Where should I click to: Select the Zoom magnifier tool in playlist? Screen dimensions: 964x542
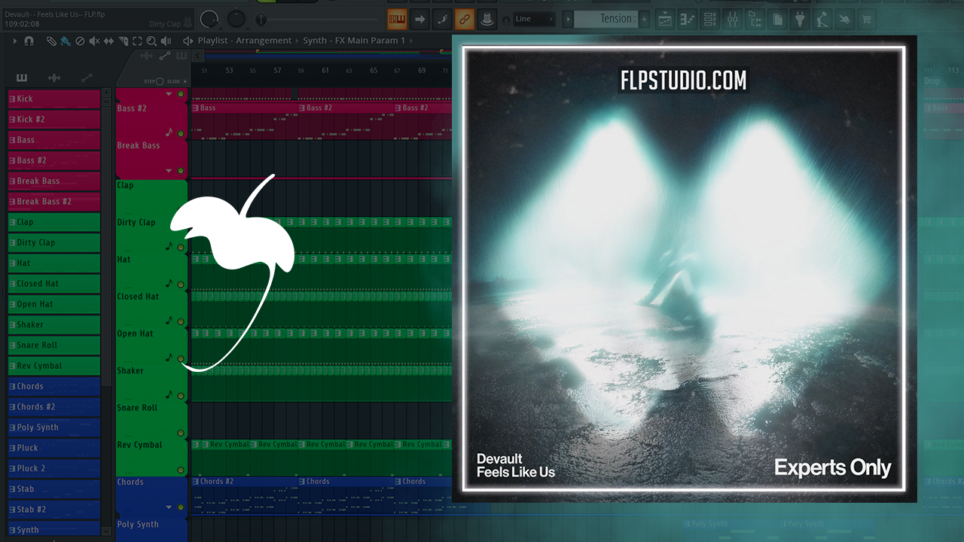(x=151, y=41)
